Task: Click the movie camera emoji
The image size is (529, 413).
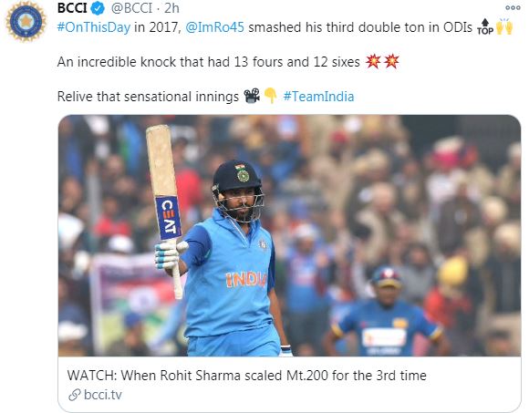Action: pyautogui.click(x=252, y=96)
